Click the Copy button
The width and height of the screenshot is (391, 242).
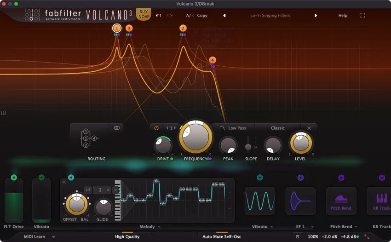(202, 16)
